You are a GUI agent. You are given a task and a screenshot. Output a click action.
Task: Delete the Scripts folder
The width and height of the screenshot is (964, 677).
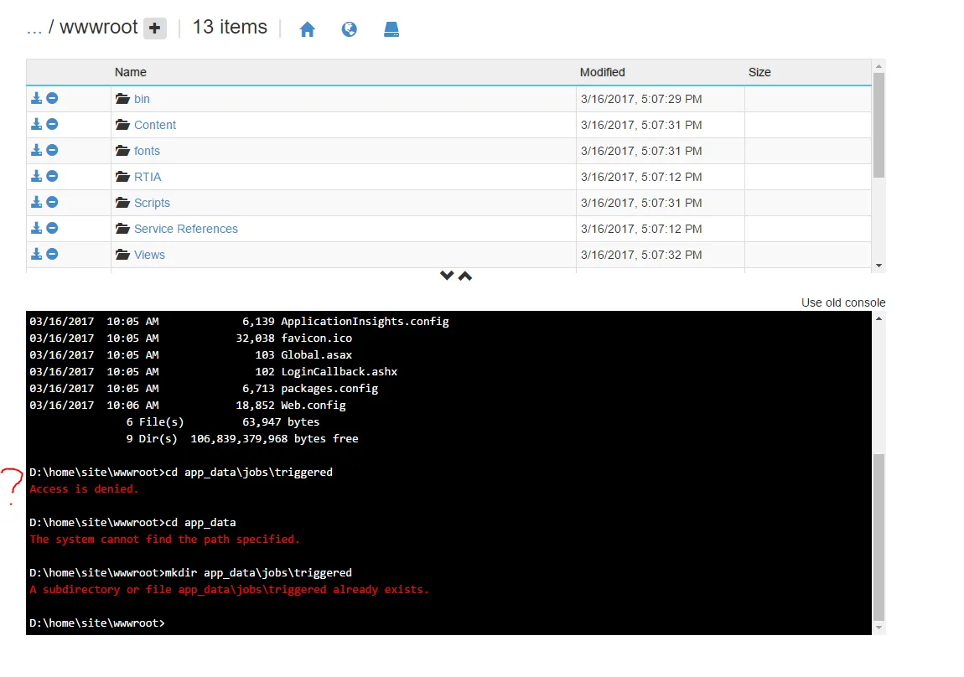click(52, 202)
